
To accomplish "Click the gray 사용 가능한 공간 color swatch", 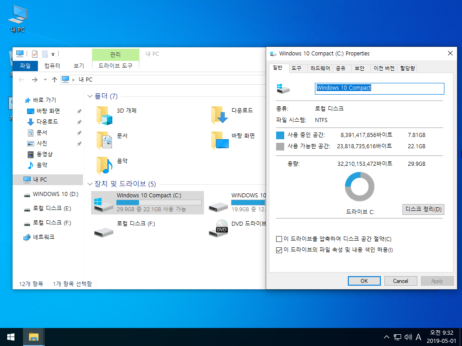I will (x=280, y=146).
